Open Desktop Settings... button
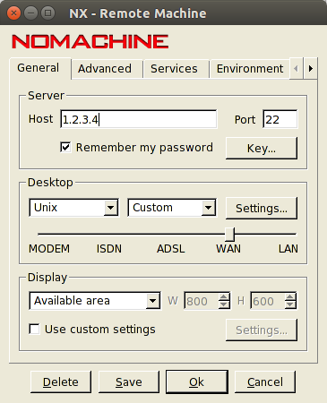The image size is (327, 403). [262, 208]
